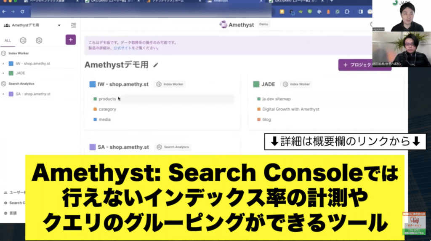This screenshot has height=241, width=431.
Task: Click Index Worker badge on JADE card
Action: pos(297,84)
